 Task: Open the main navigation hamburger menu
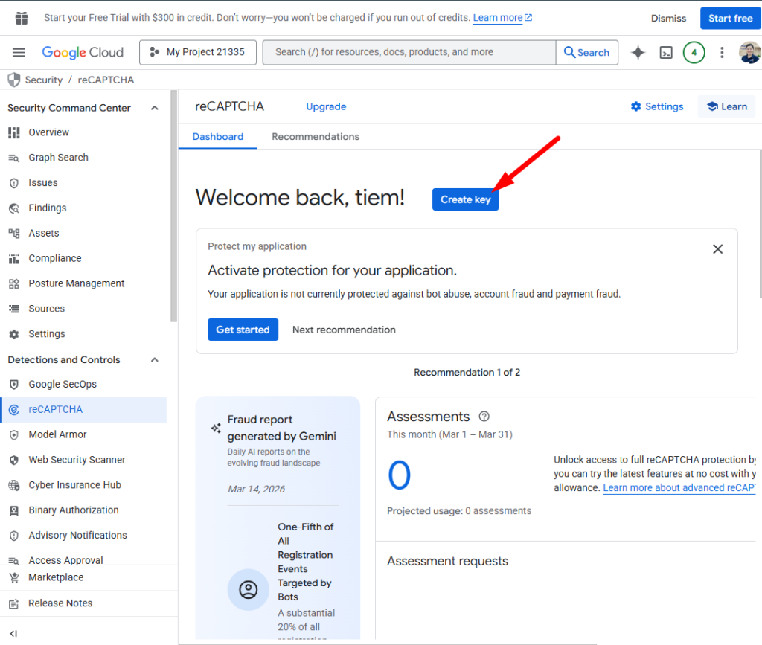(x=19, y=52)
